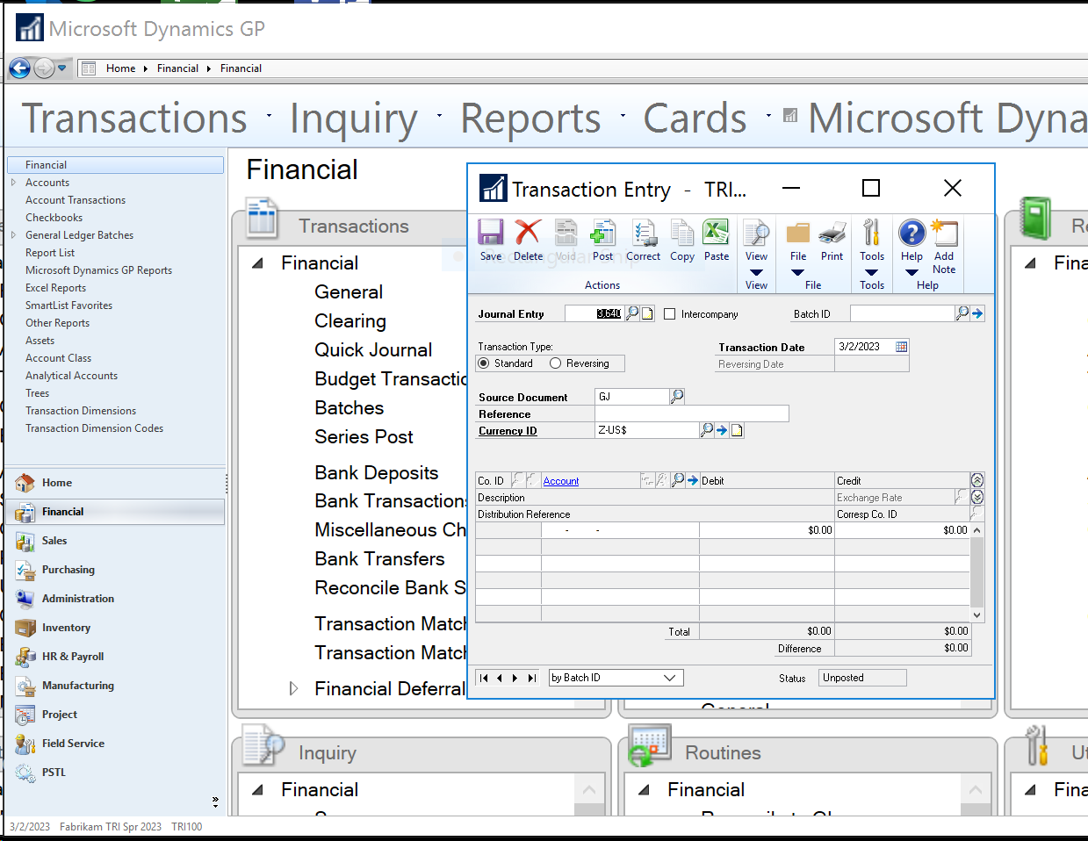
Task: Click the Currency ID expansion arrow
Action: pos(722,430)
